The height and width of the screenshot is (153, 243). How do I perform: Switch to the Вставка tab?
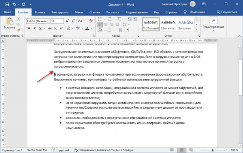(40, 12)
